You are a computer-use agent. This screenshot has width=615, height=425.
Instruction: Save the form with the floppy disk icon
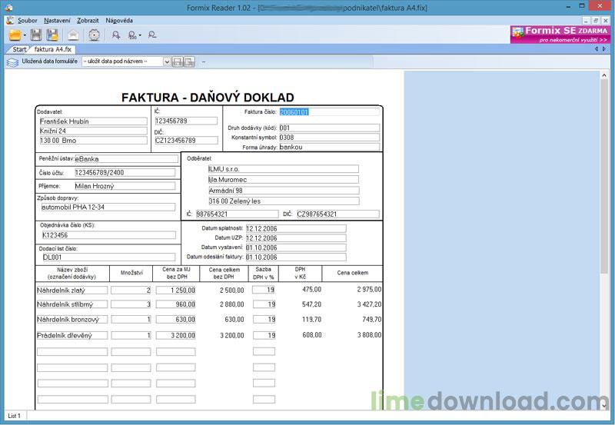pos(36,35)
